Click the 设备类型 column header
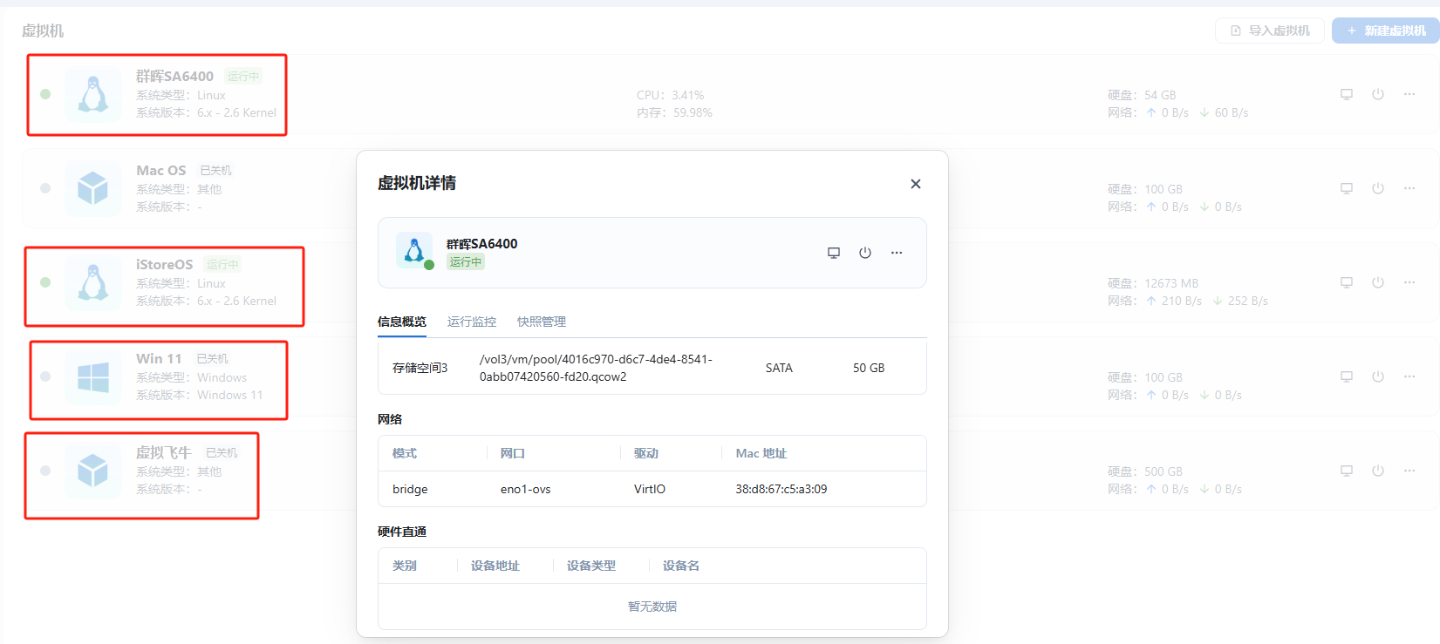1440x644 pixels. pyautogui.click(x=591, y=566)
